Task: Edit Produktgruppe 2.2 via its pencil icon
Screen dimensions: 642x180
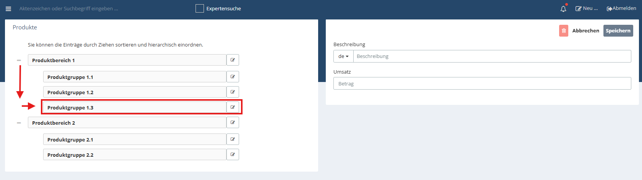Action: tap(233, 154)
